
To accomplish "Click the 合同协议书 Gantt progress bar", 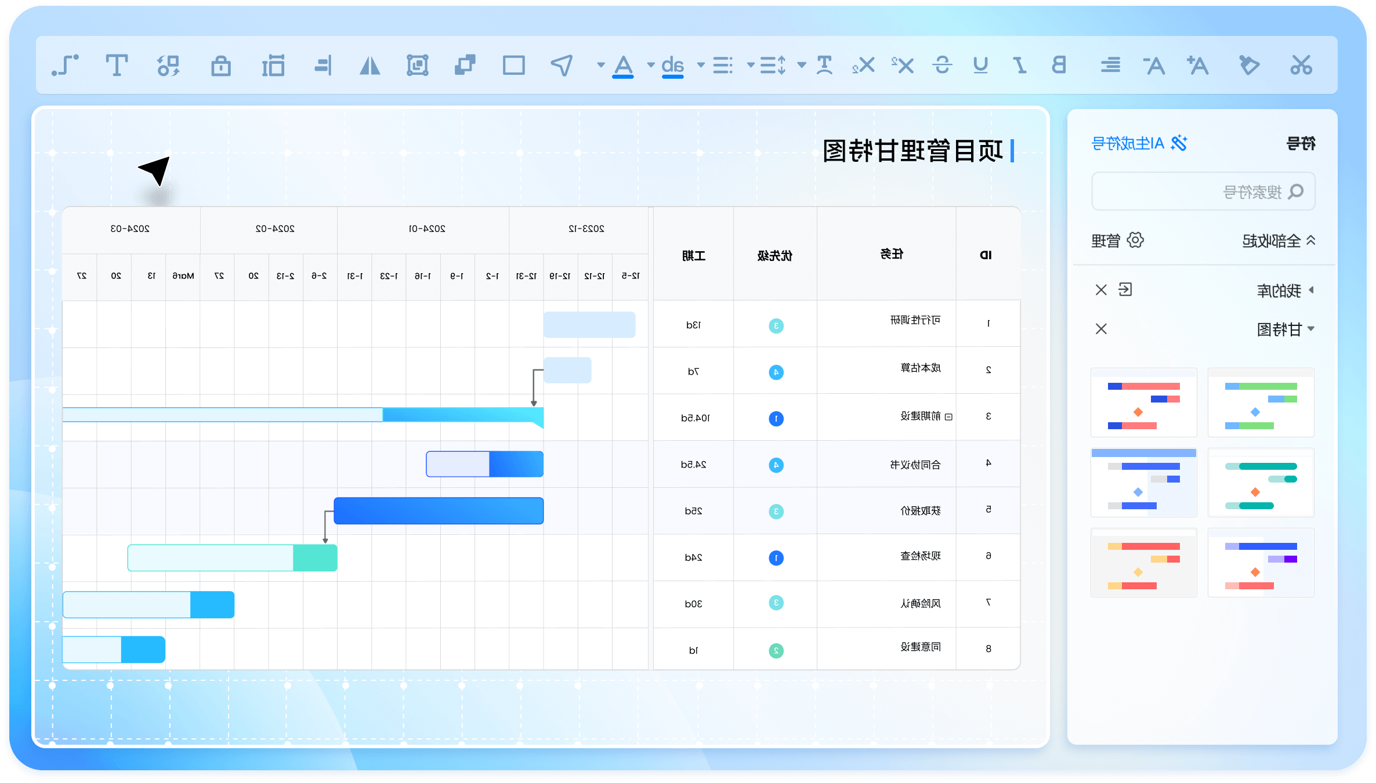I will pyautogui.click(x=484, y=464).
